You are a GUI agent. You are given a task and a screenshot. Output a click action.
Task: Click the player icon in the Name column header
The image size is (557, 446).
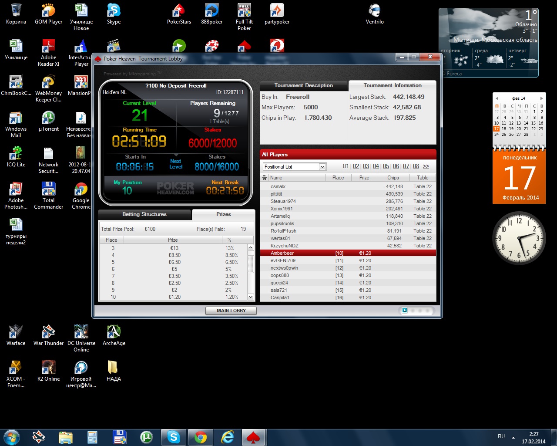point(264,178)
